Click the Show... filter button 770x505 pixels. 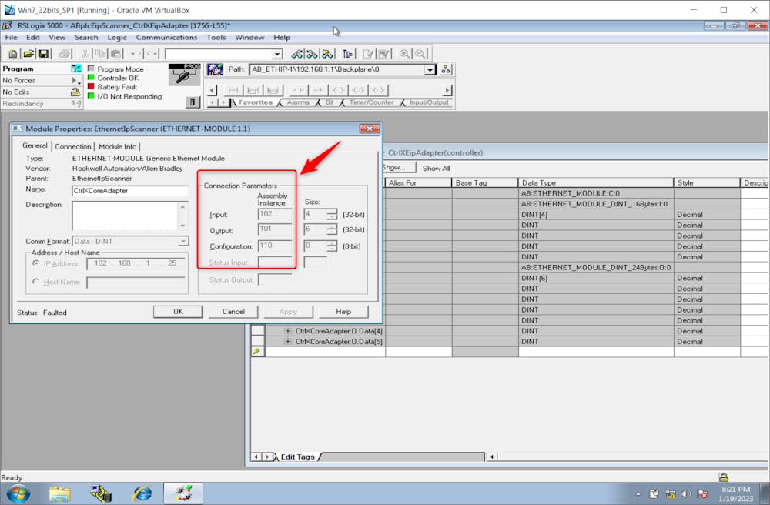(399, 168)
